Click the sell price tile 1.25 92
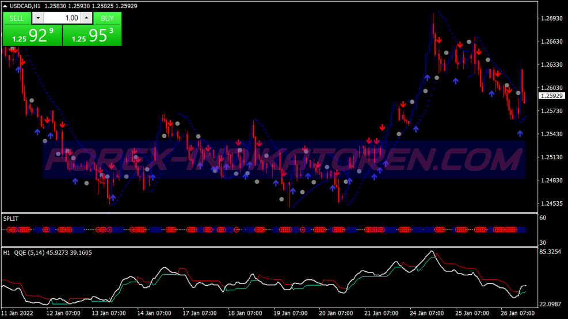 [33, 36]
